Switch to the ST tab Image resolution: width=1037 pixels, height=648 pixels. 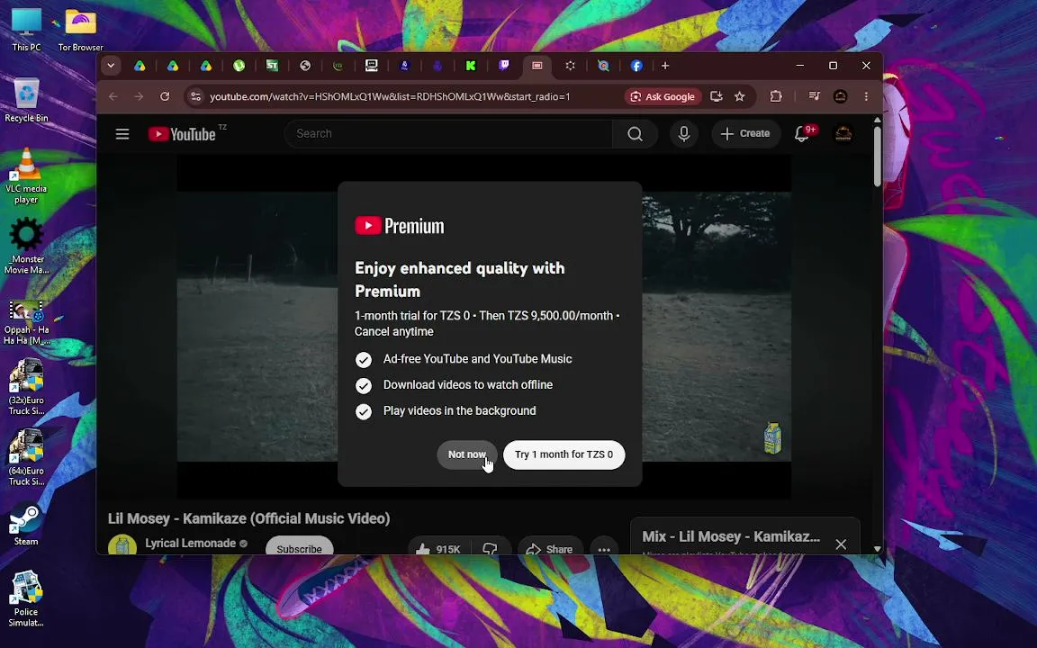(272, 66)
